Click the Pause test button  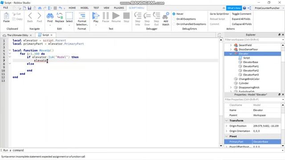[x=106, y=16]
